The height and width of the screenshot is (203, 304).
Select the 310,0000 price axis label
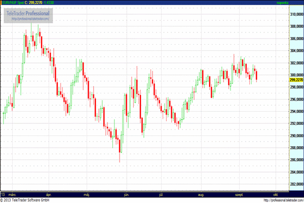(x=296, y=14)
